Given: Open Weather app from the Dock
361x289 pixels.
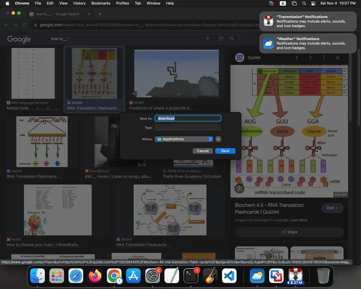Looking at the screenshot, I should (x=257, y=276).
